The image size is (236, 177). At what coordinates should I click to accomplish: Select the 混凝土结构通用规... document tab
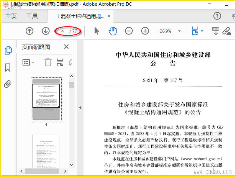pos(81,16)
